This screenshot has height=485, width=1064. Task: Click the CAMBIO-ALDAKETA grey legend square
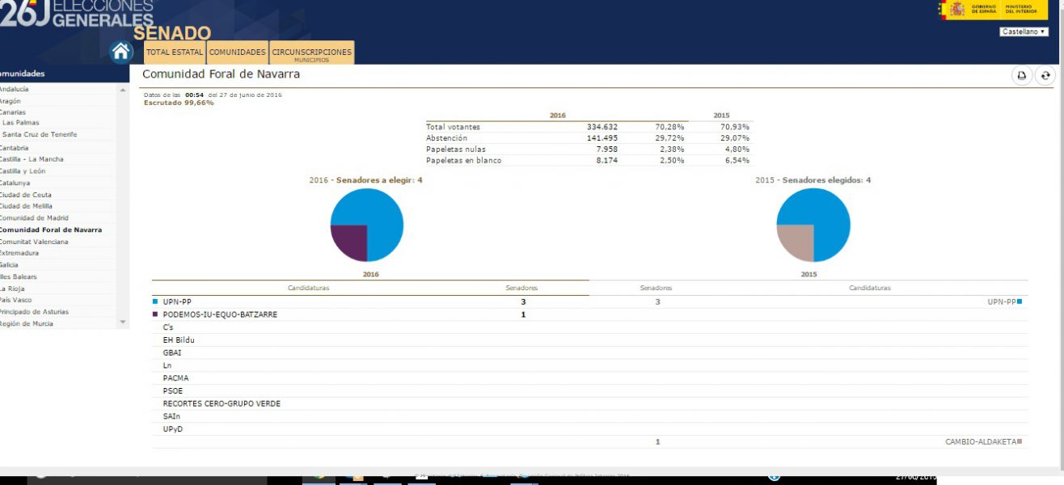pyautogui.click(x=1020, y=441)
